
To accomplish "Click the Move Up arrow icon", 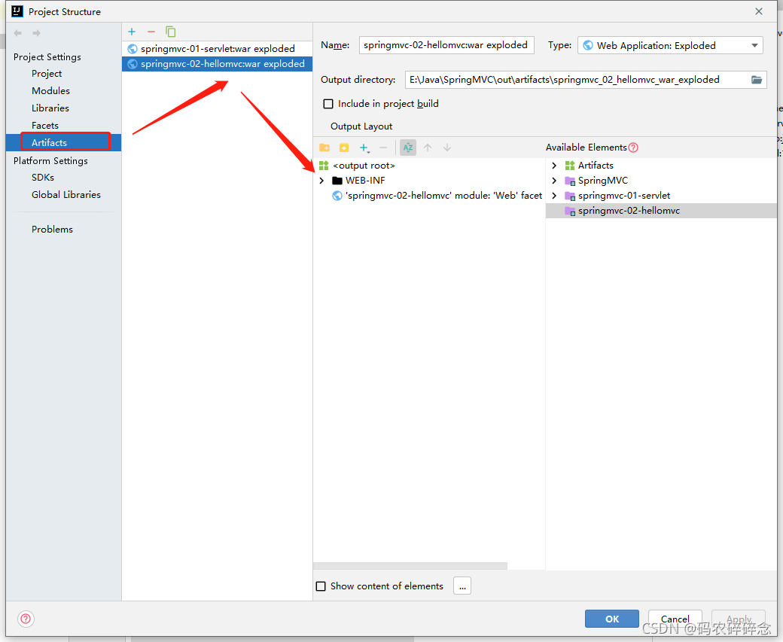I will (428, 148).
